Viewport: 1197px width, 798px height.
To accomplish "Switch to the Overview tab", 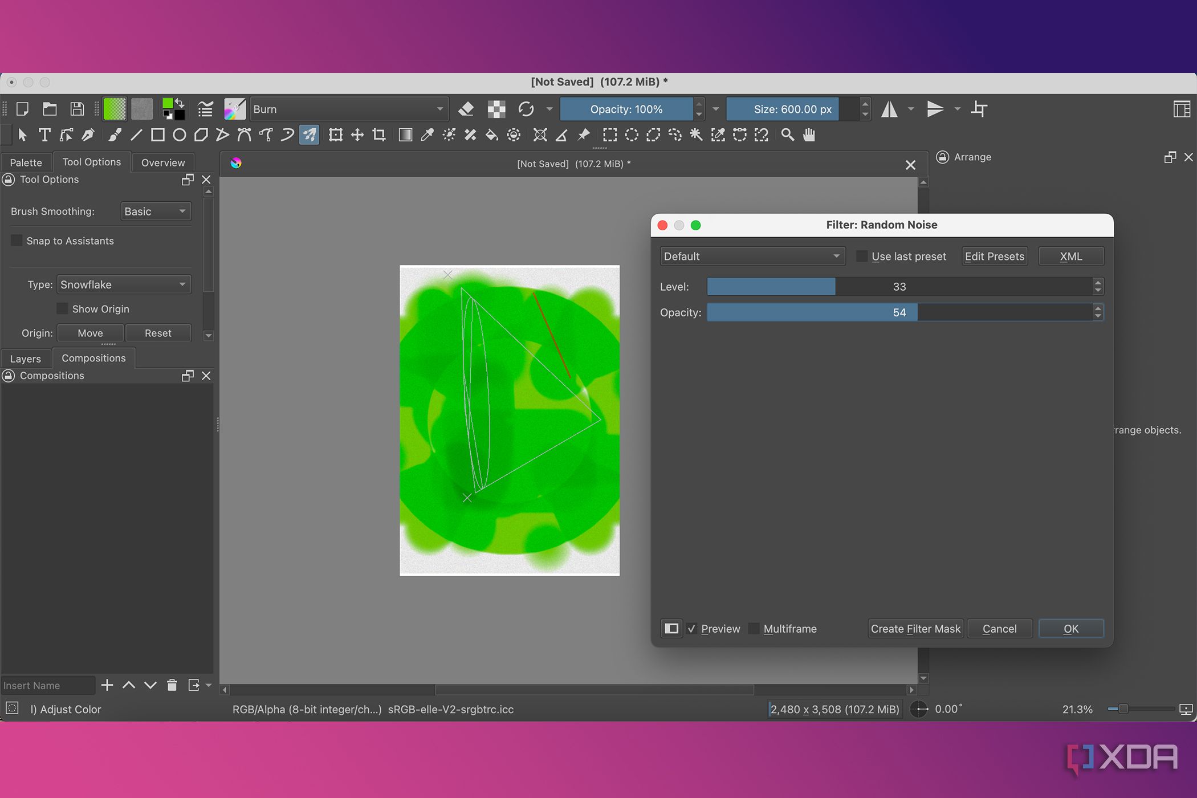I will [x=163, y=162].
